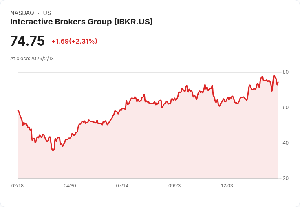Viewport: 300px width, 207px height.
Task: Click the 02/18 date on x-axis
Action: click(x=18, y=185)
